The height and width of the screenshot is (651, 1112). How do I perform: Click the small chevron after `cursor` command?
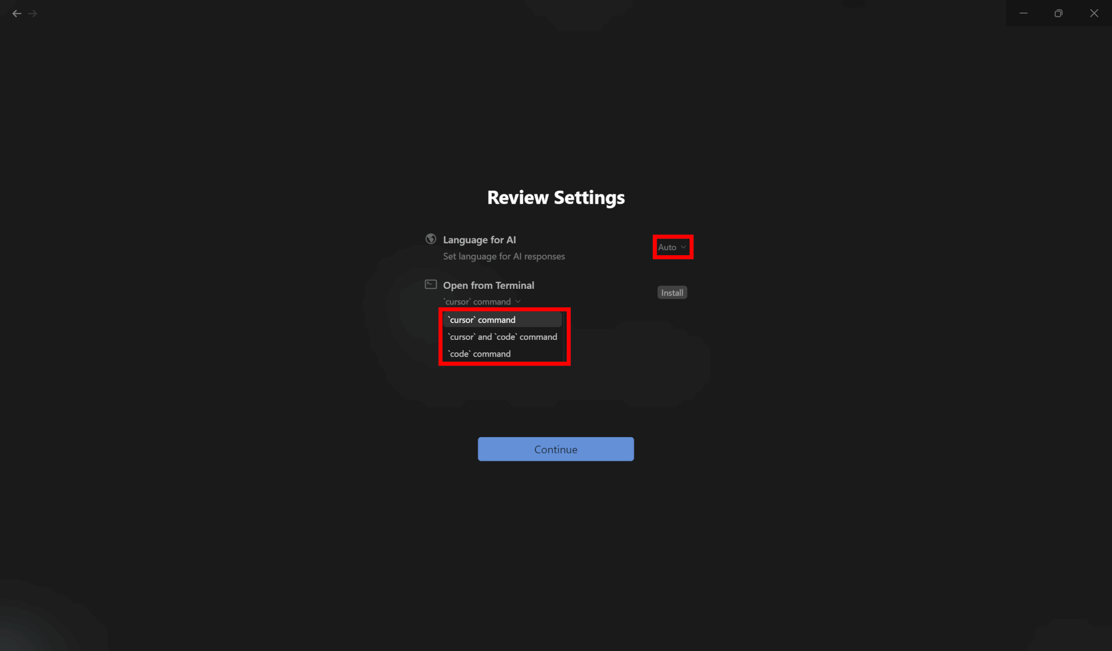pyautogui.click(x=518, y=302)
